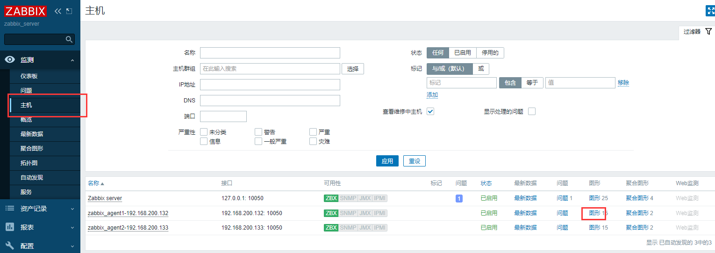Open the 自动发现 menu item
Image resolution: width=715 pixels, height=253 pixels.
(x=45, y=178)
